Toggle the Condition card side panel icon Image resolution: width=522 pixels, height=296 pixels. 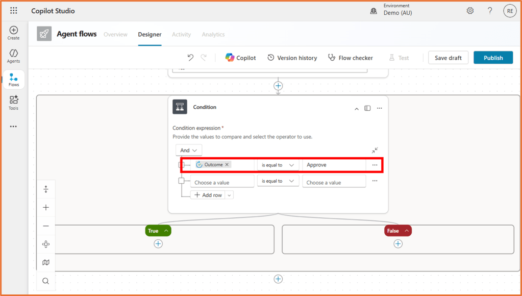point(367,108)
